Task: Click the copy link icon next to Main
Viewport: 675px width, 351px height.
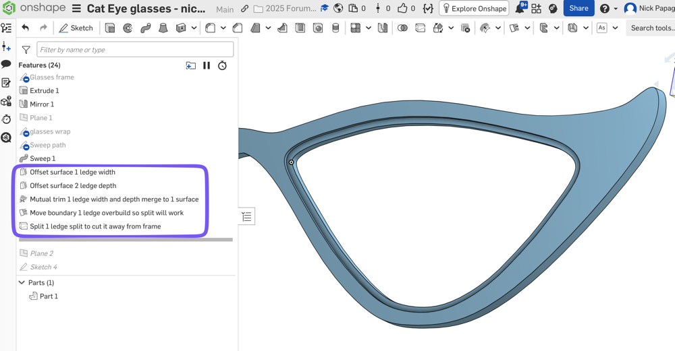Action: (244, 9)
